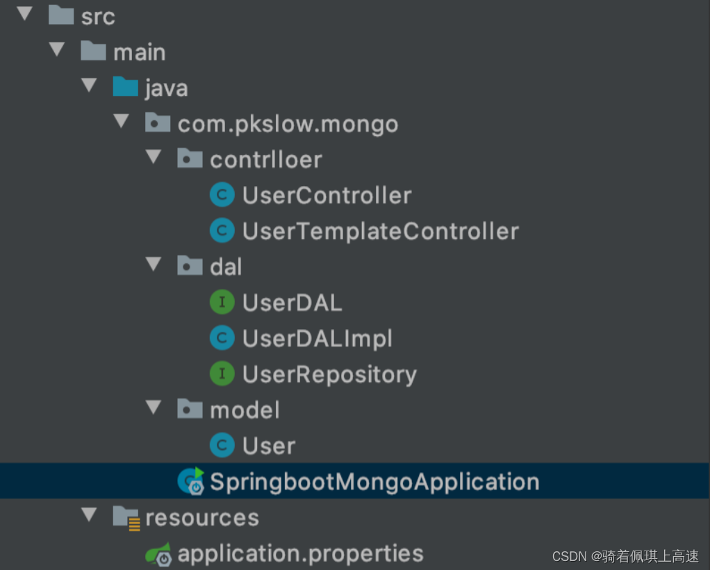This screenshot has width=710, height=570.
Task: Collapse the model package
Action: (x=154, y=408)
